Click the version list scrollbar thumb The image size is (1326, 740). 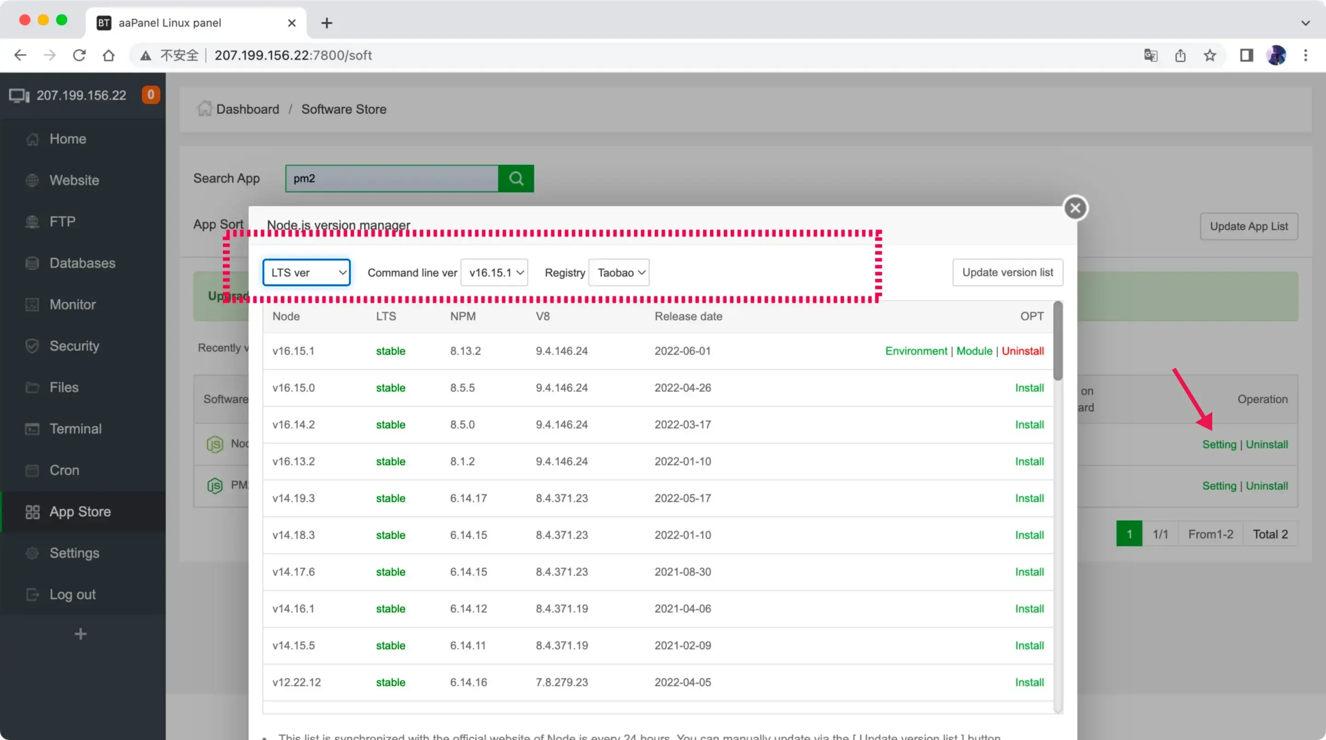tap(1058, 341)
